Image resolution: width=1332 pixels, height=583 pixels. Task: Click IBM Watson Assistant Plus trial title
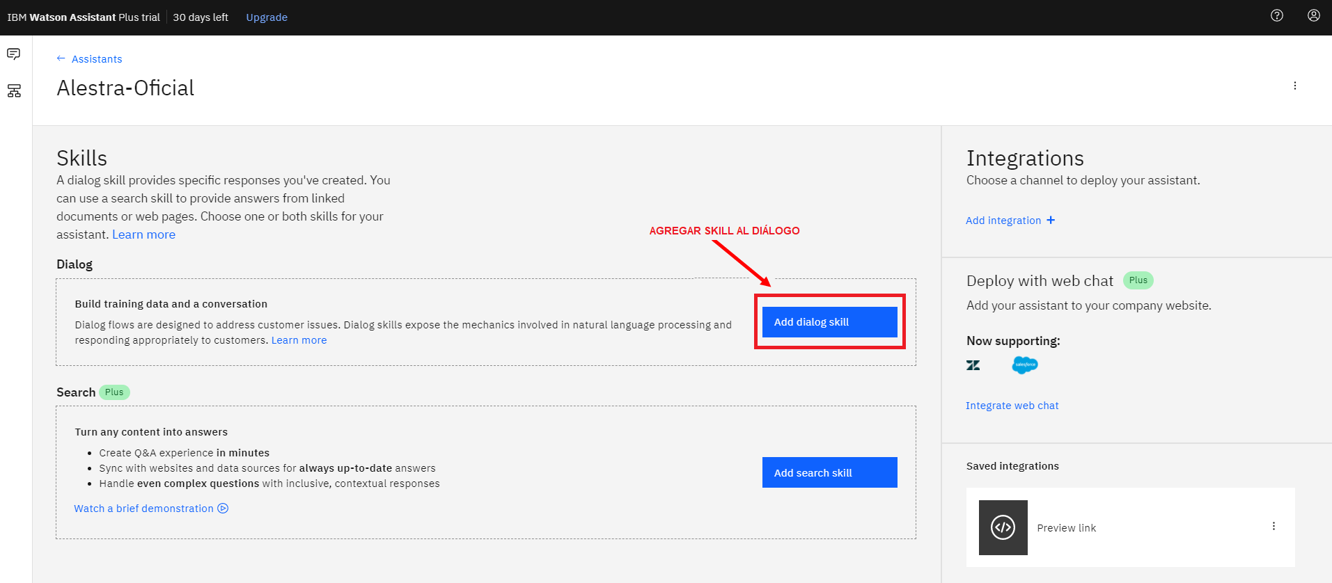(84, 17)
